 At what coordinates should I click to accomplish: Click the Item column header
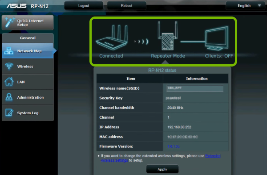(x=131, y=79)
